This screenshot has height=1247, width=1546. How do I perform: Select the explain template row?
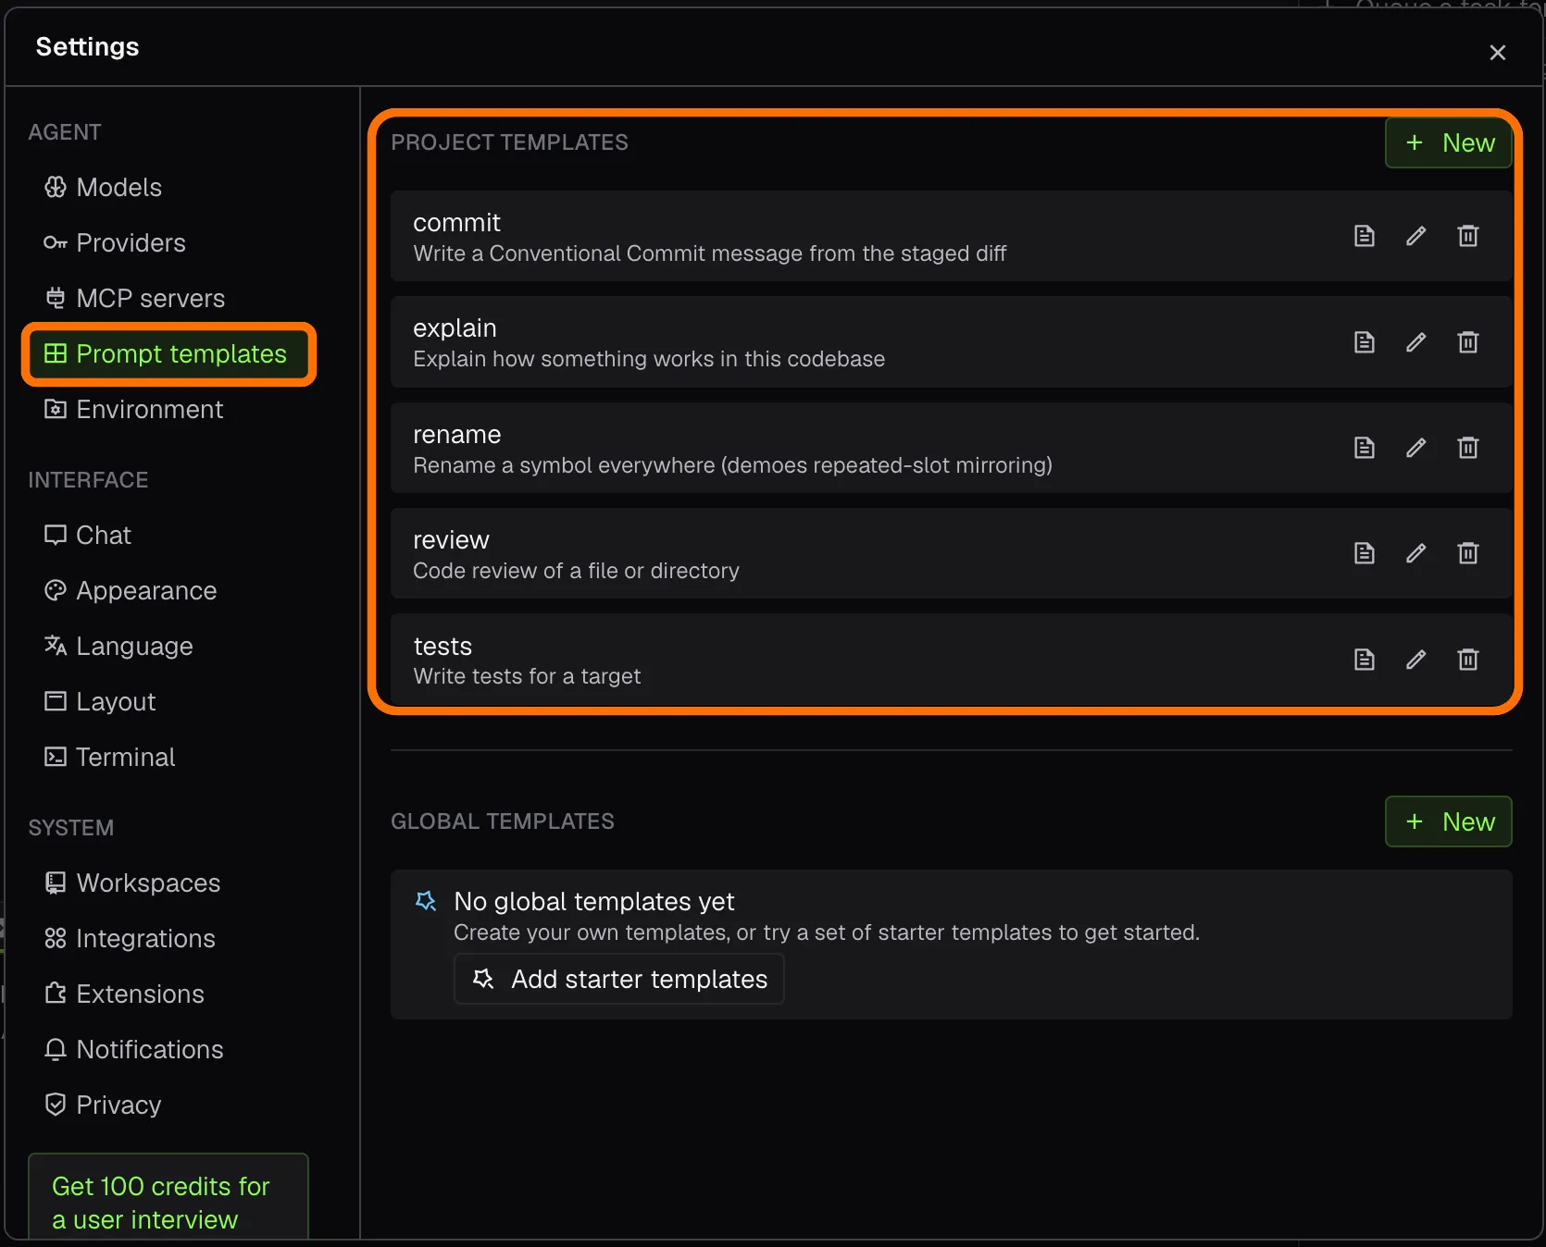click(x=951, y=342)
